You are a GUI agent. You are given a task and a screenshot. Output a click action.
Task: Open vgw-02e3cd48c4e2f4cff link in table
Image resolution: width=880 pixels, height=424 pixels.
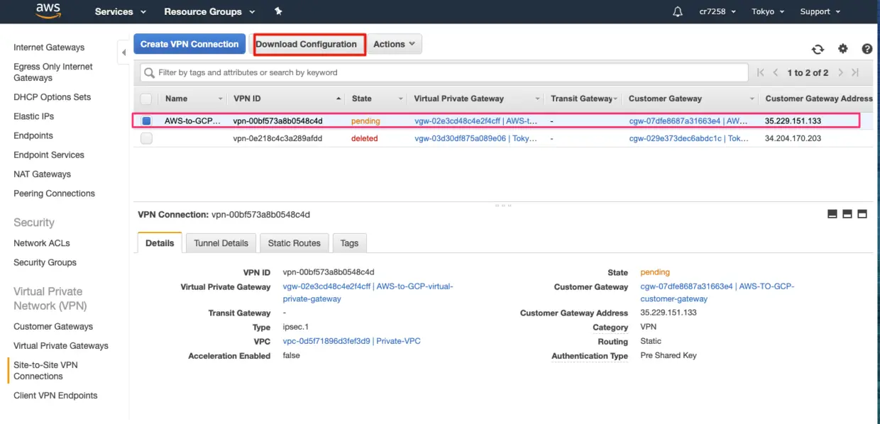(x=476, y=121)
